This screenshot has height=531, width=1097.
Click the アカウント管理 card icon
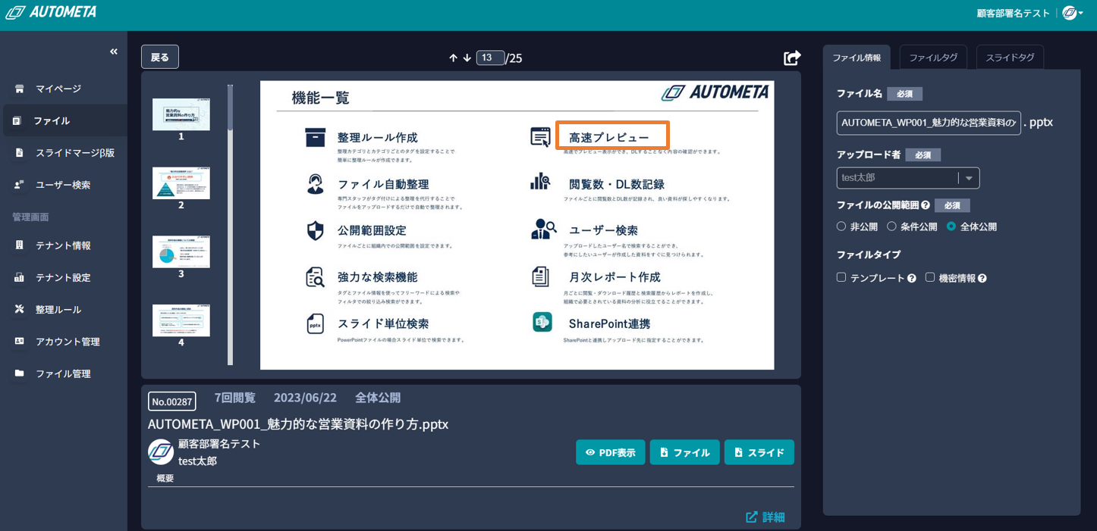point(20,342)
